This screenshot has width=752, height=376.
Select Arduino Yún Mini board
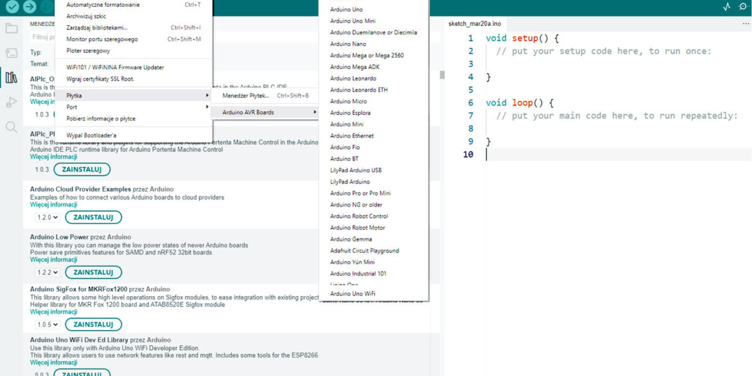[373, 263]
